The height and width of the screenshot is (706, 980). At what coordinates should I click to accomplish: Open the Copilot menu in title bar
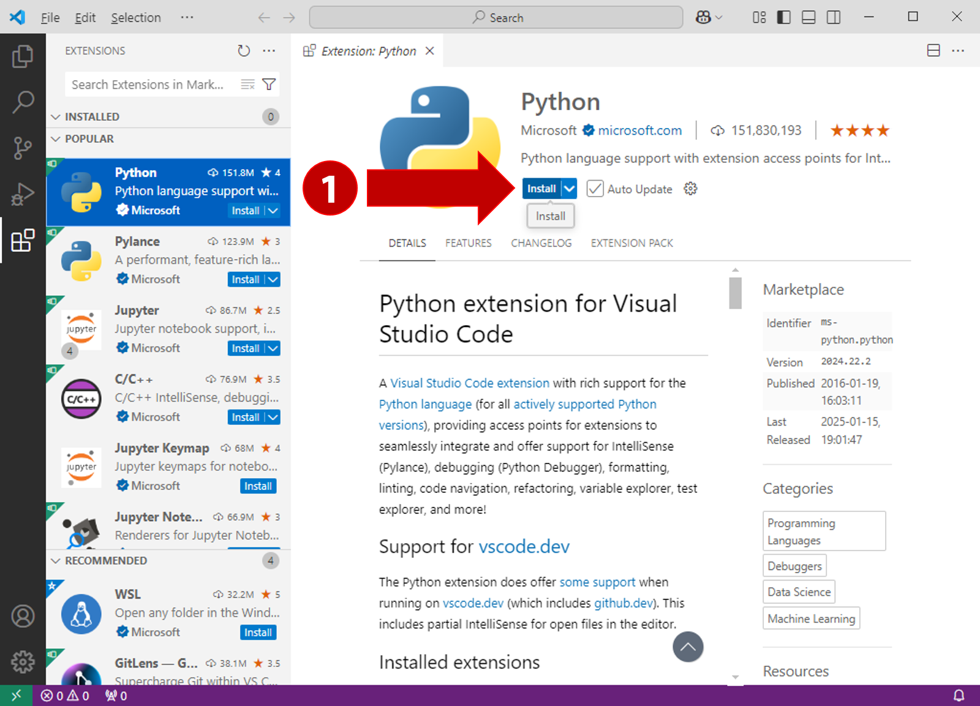click(x=709, y=18)
